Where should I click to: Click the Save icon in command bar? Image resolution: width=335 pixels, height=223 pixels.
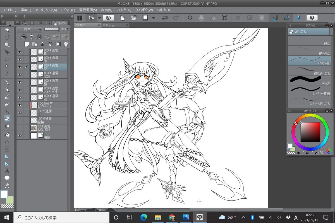[x=145, y=18]
